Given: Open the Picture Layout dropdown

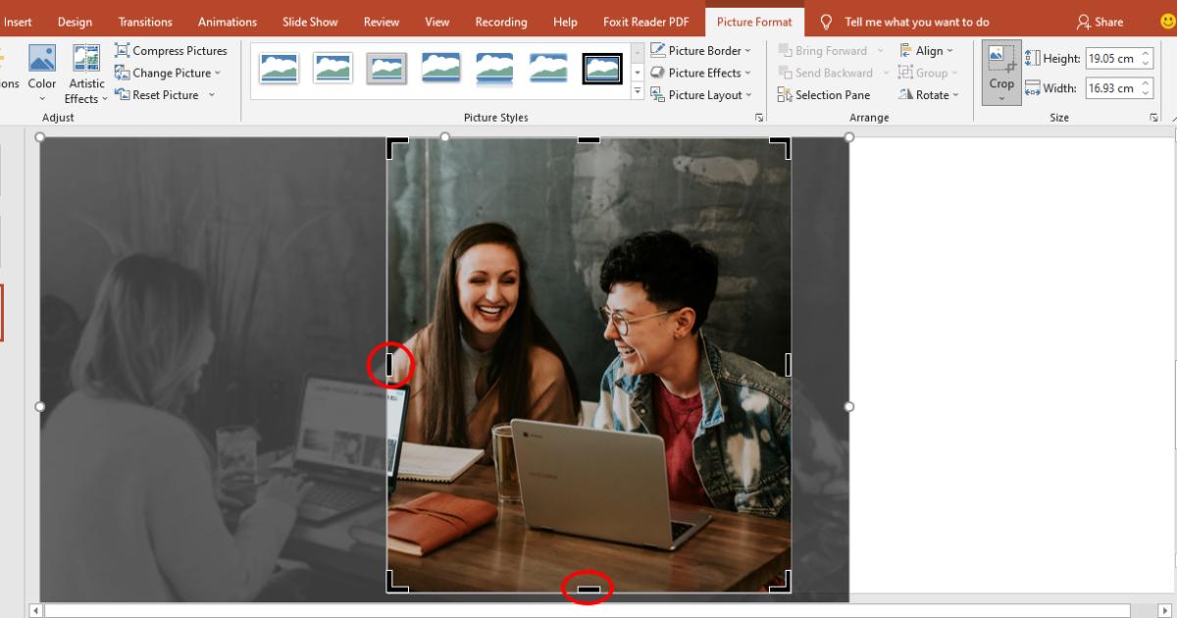Looking at the screenshot, I should coord(701,95).
